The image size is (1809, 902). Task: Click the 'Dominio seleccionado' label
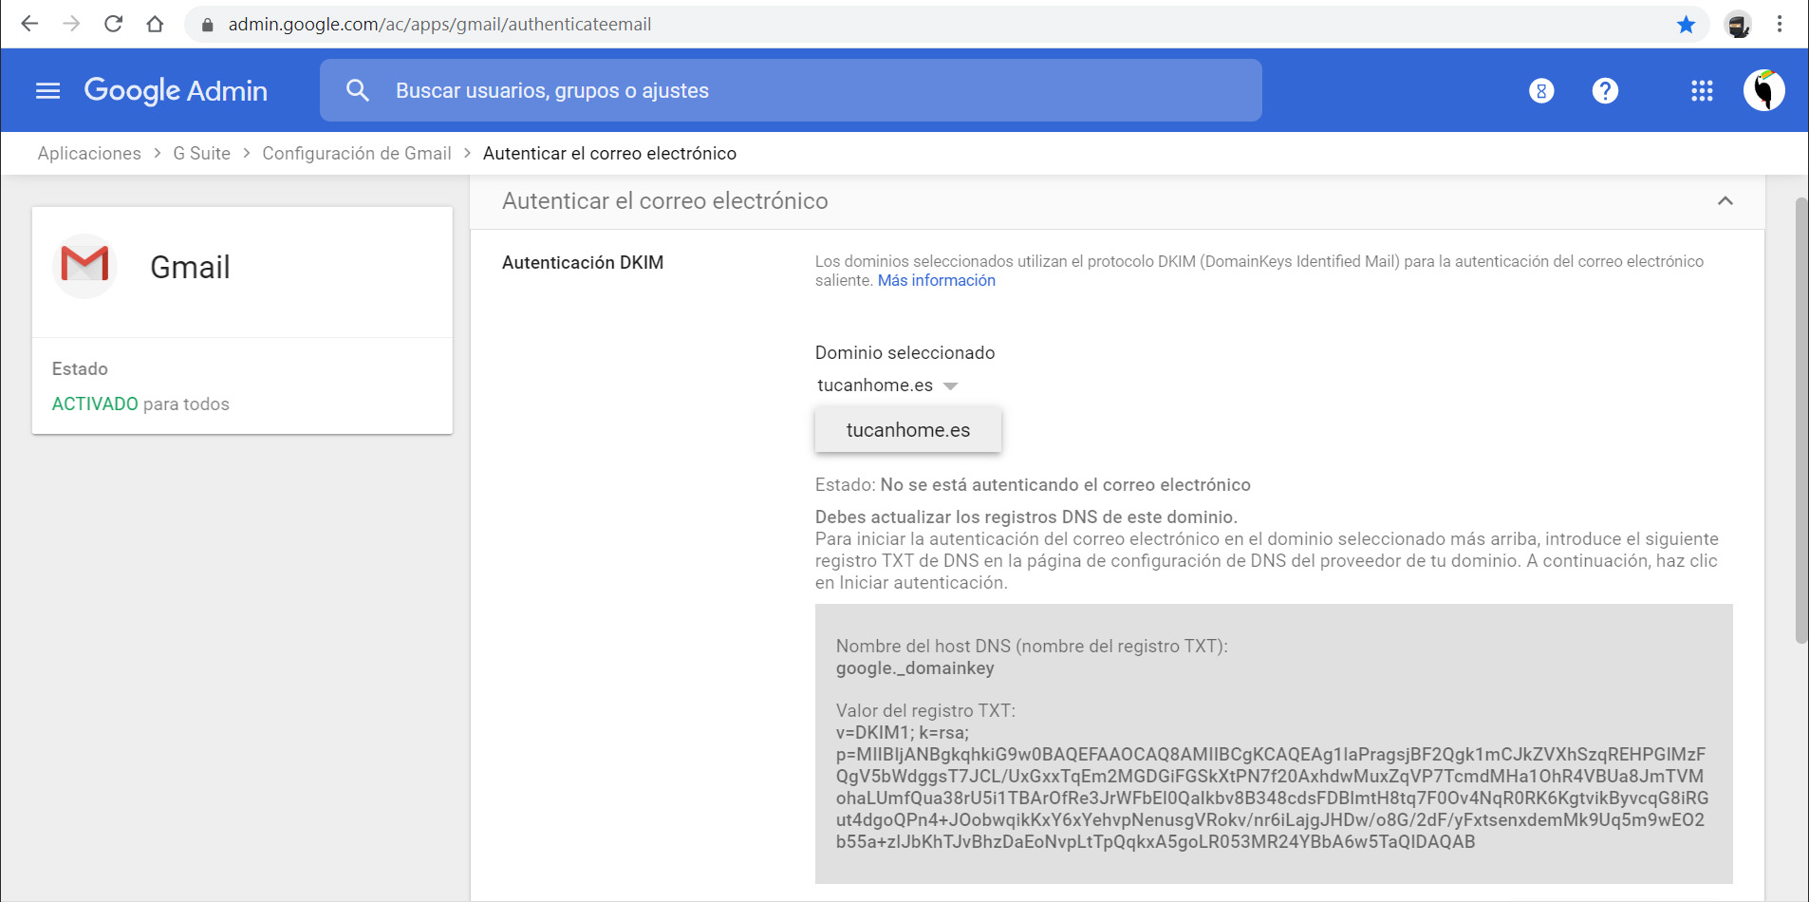click(904, 352)
